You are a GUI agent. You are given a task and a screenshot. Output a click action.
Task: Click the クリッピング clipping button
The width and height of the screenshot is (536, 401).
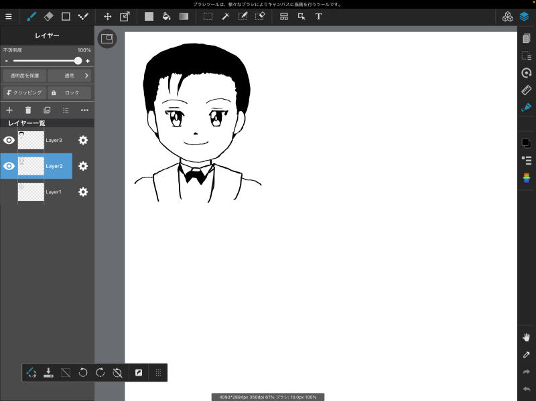[x=23, y=93]
